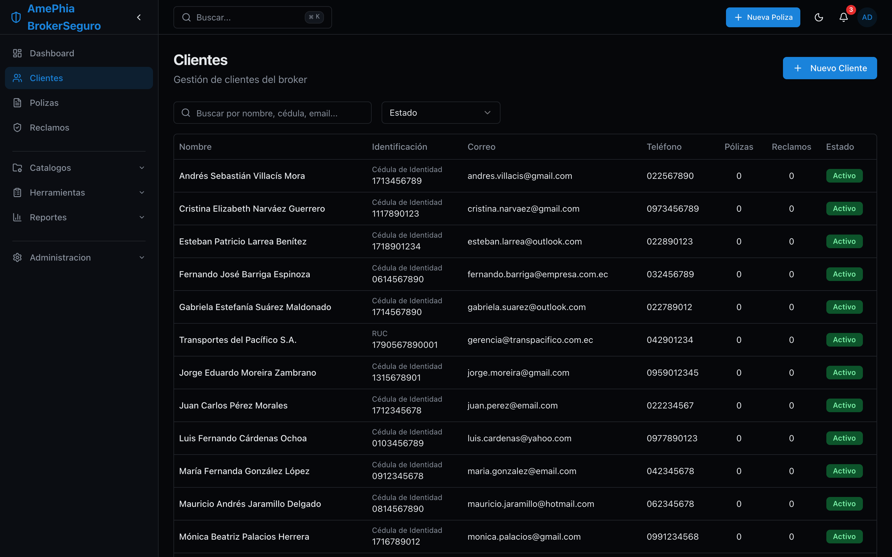Click email luis.cardenas@yahoo.com
892x557 pixels.
pos(519,438)
